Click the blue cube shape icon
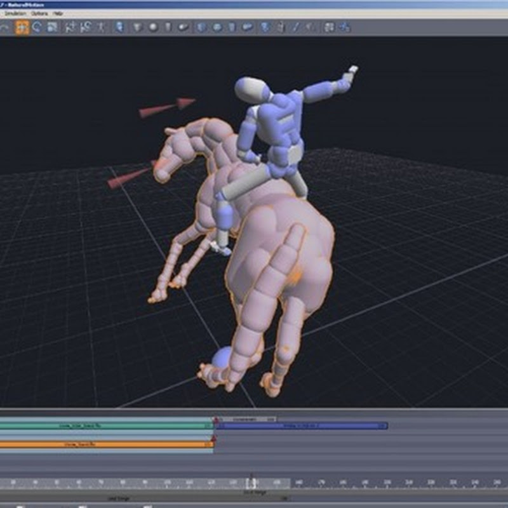Screen dimensions: 508x508 coord(202,27)
